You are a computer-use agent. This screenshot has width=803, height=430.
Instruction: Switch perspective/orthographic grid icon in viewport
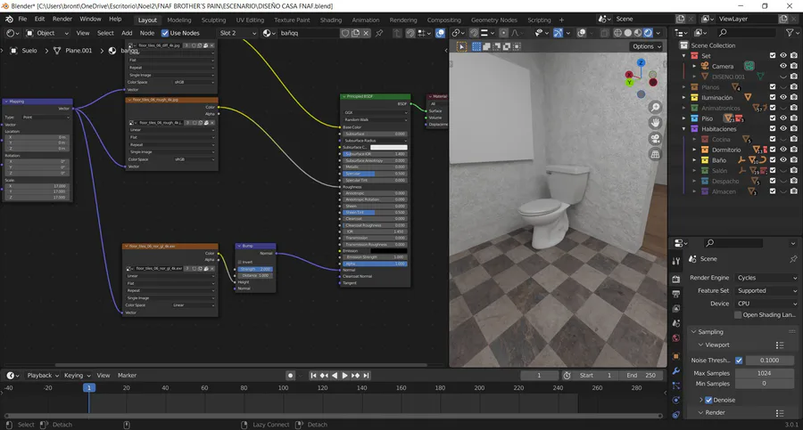[x=655, y=155]
